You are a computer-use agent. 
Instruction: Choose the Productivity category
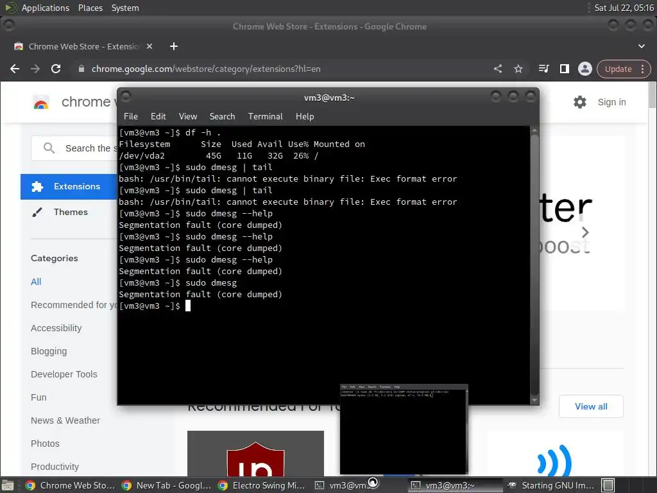pos(55,467)
